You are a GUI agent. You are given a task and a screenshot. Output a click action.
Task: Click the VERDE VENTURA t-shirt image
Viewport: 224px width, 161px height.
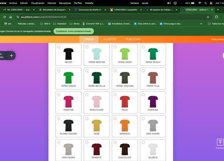(x=125, y=78)
